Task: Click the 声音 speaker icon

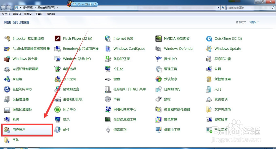Action: click(108, 99)
